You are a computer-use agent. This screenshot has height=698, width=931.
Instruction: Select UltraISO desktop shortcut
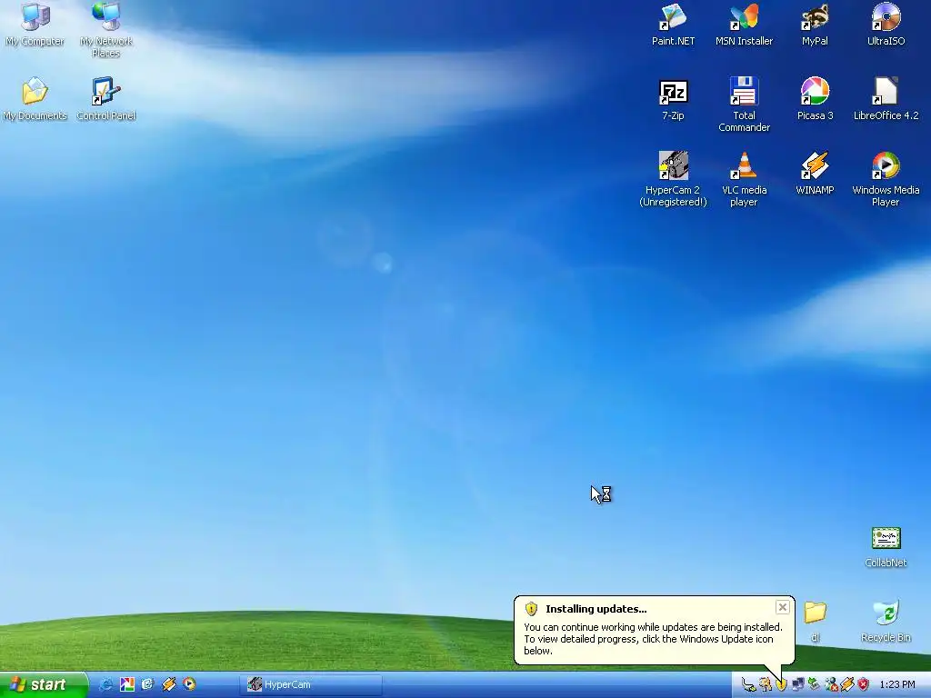[886, 25]
